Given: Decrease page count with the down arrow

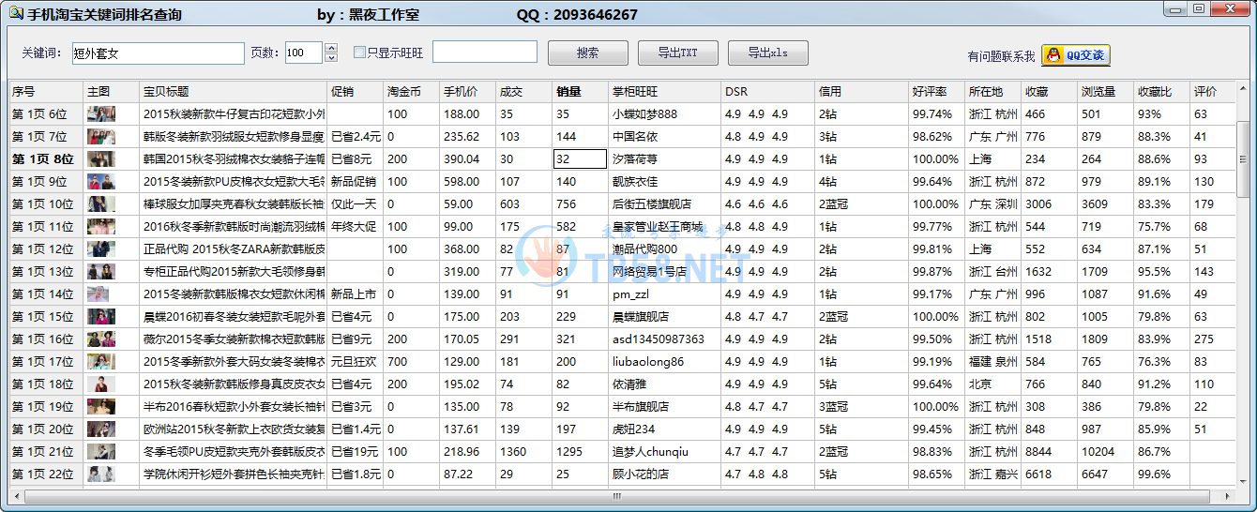Looking at the screenshot, I should [x=331, y=58].
